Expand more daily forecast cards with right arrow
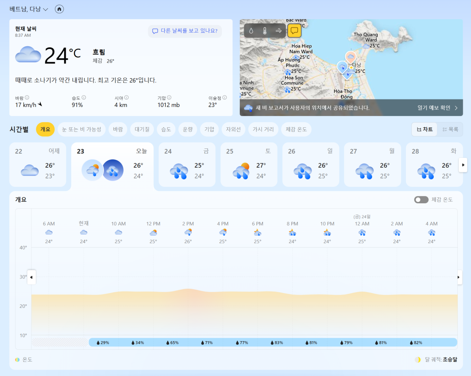This screenshot has height=376, width=471. (463, 165)
